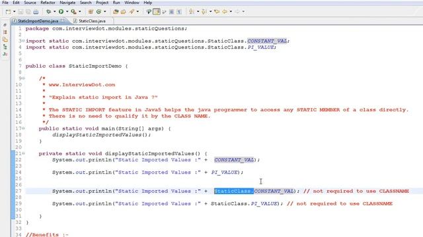Screen dimensions: 423x237
Task: Click displayStaticImportedValues() call on line 18
Action: (101, 134)
